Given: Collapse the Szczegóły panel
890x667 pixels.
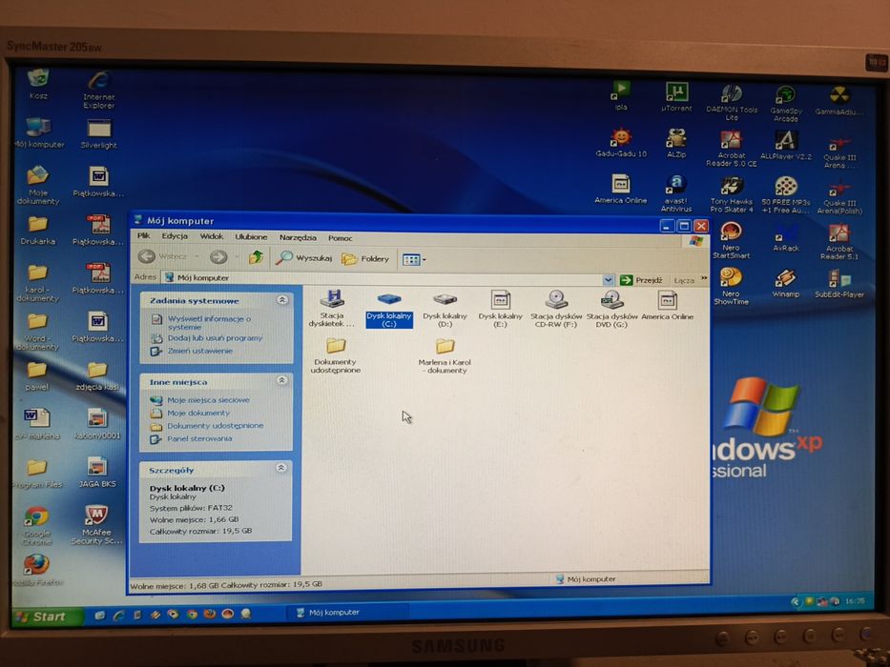Looking at the screenshot, I should coord(281,468).
